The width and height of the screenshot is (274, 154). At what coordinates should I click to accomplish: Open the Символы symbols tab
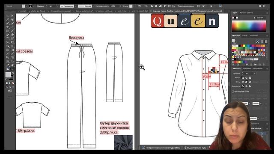pos(254,36)
